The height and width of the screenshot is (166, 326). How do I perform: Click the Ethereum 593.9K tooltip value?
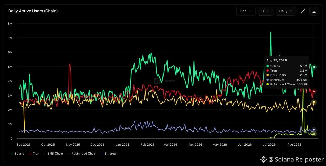point(302,80)
